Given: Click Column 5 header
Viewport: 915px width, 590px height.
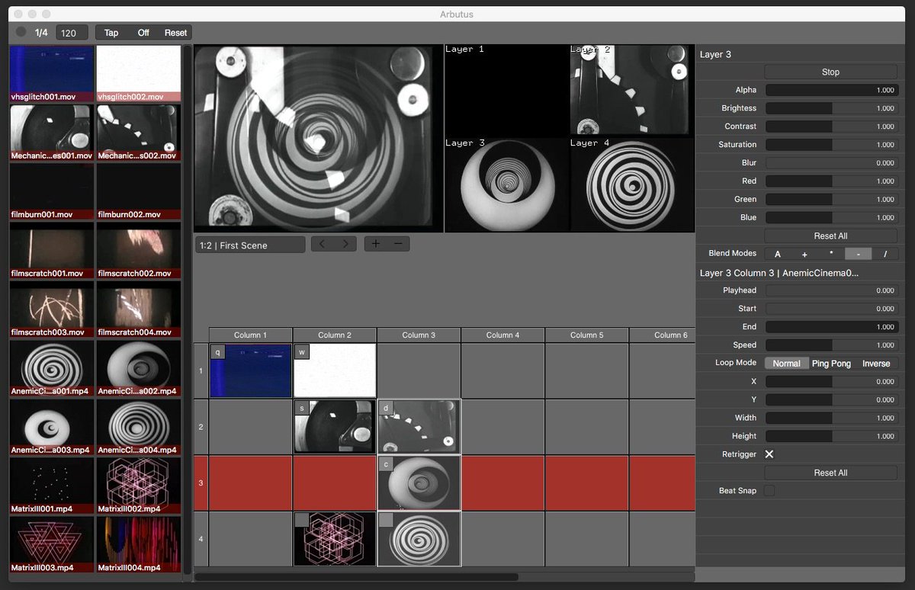Looking at the screenshot, I should pyautogui.click(x=586, y=335).
